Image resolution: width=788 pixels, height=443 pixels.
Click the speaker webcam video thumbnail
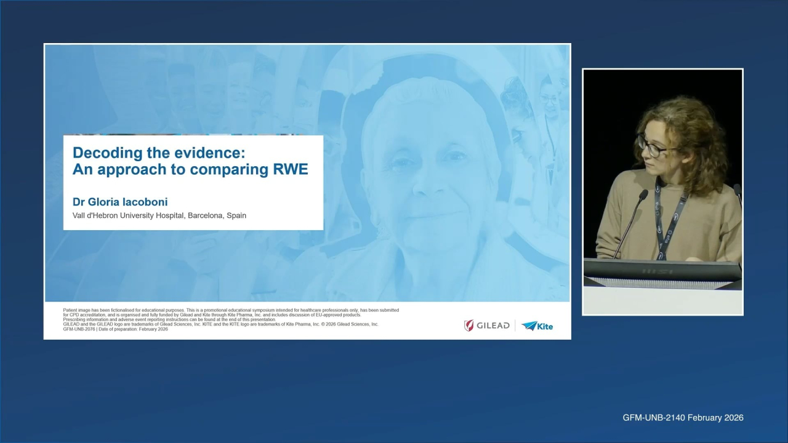(662, 191)
